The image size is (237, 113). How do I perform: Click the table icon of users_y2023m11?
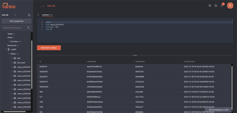tap(15, 67)
